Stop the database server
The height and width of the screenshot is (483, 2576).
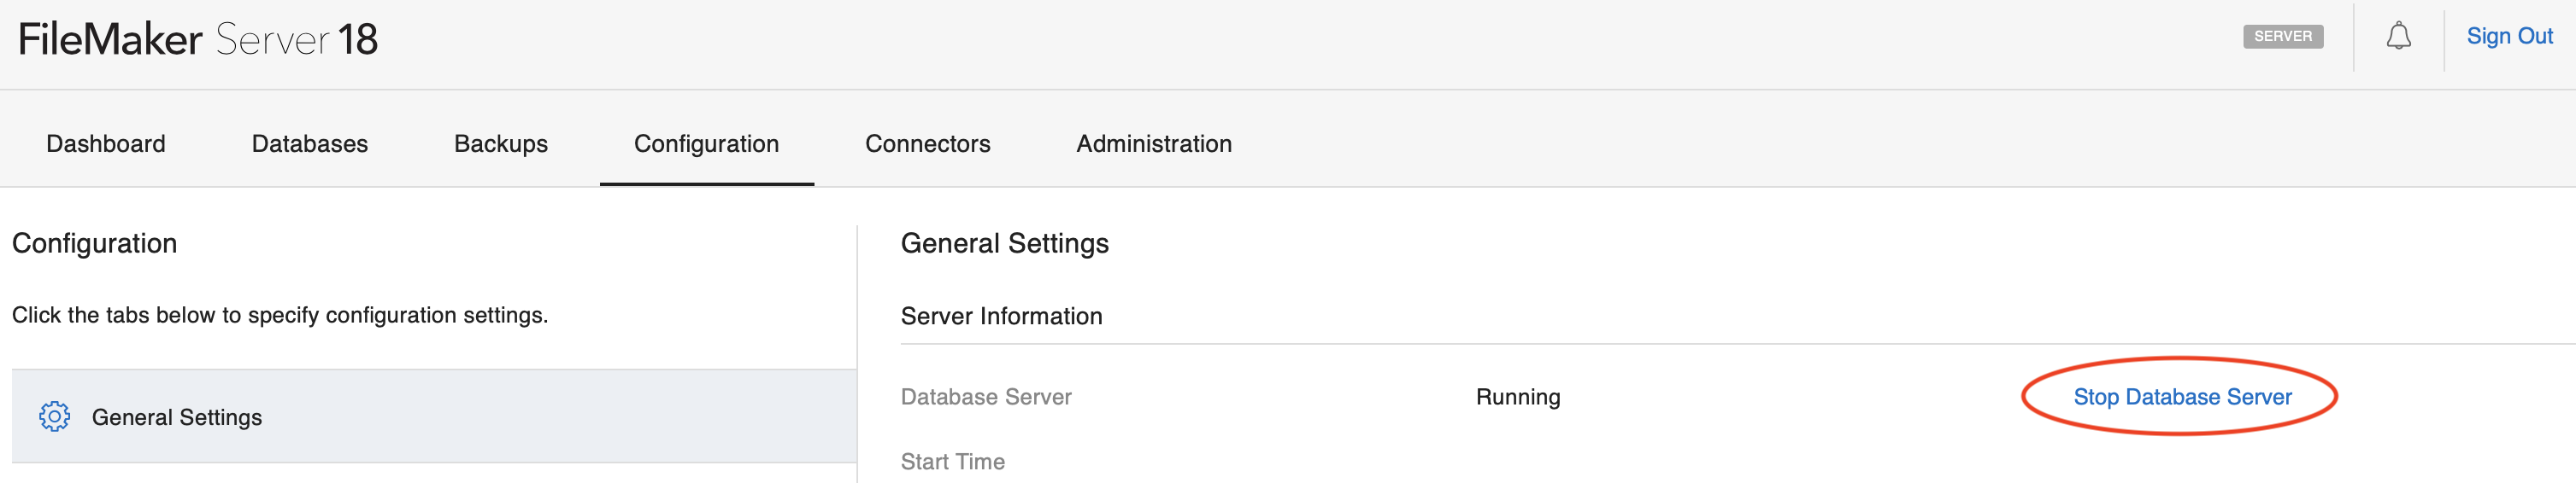2182,397
